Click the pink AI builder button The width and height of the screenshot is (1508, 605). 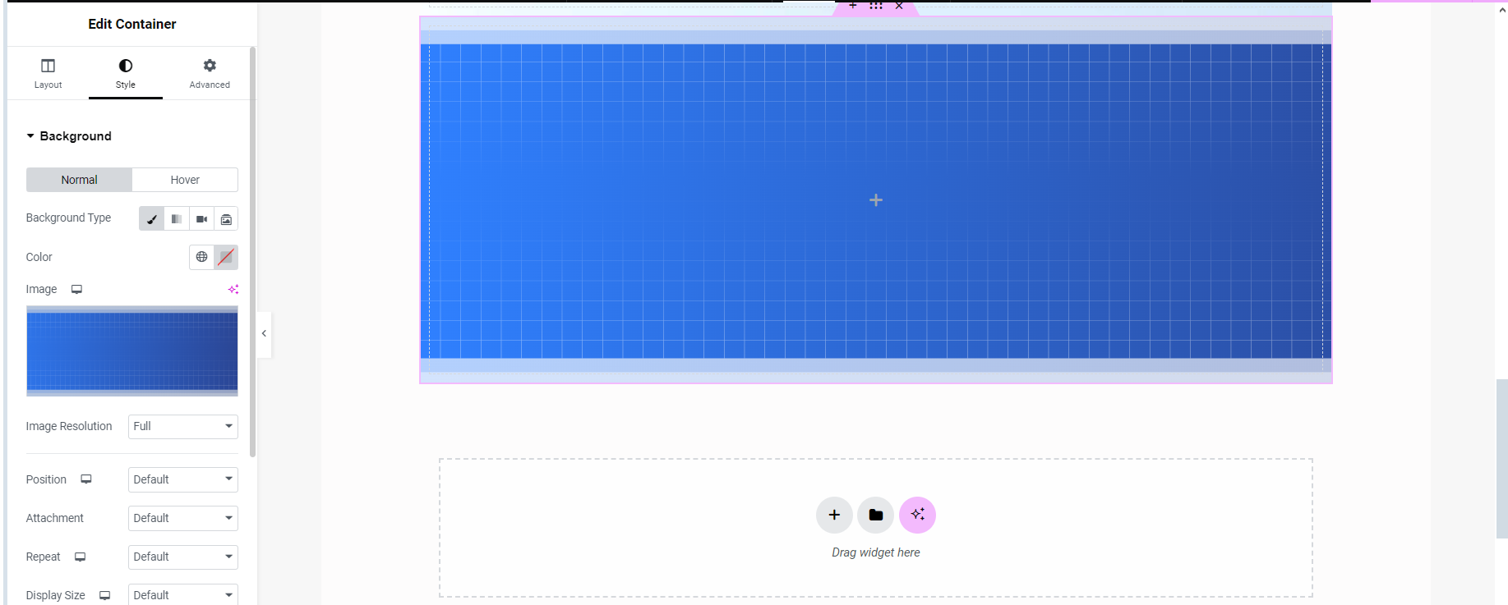pos(917,515)
